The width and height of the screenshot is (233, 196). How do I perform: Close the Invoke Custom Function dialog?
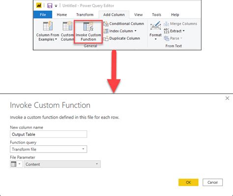tap(227, 98)
